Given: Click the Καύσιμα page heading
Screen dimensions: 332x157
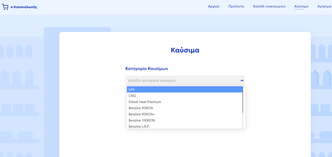Looking at the screenshot, I should [x=185, y=50].
